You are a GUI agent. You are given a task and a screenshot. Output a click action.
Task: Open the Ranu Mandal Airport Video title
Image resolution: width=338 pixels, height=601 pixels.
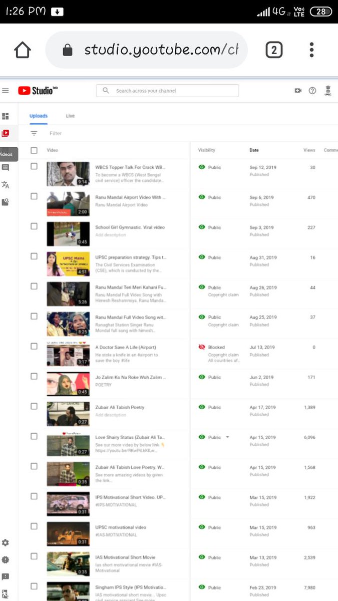130,197
